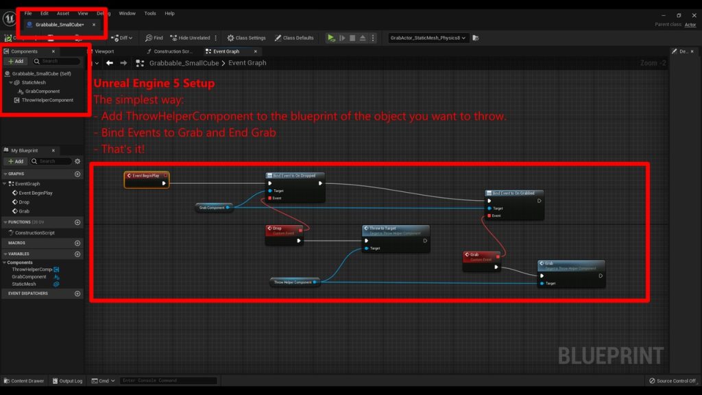Switch to the Viewport tab
This screenshot has height=395, width=702.
pyautogui.click(x=104, y=51)
